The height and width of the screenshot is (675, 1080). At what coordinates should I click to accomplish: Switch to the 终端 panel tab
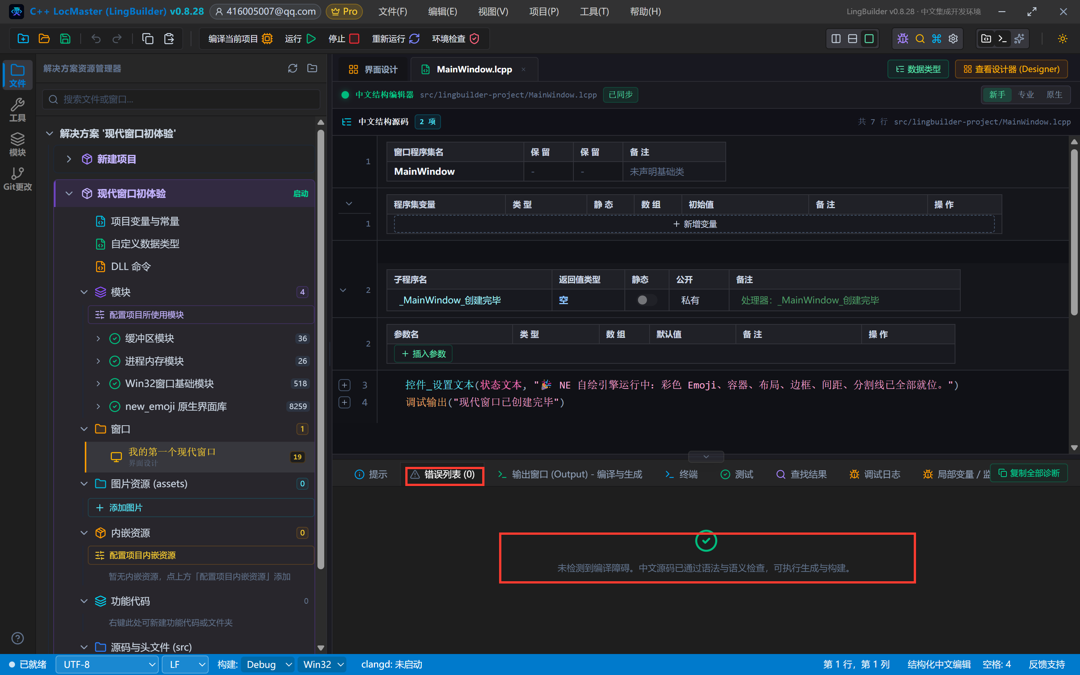click(x=681, y=474)
